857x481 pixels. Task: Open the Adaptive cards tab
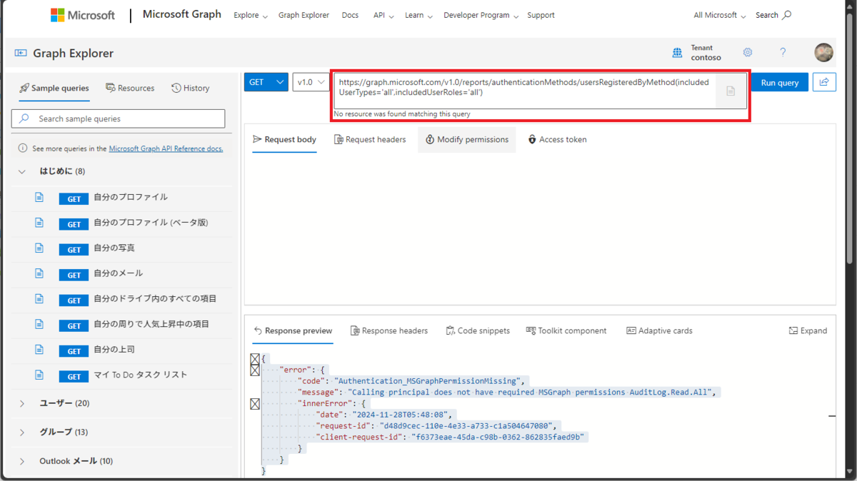click(659, 331)
